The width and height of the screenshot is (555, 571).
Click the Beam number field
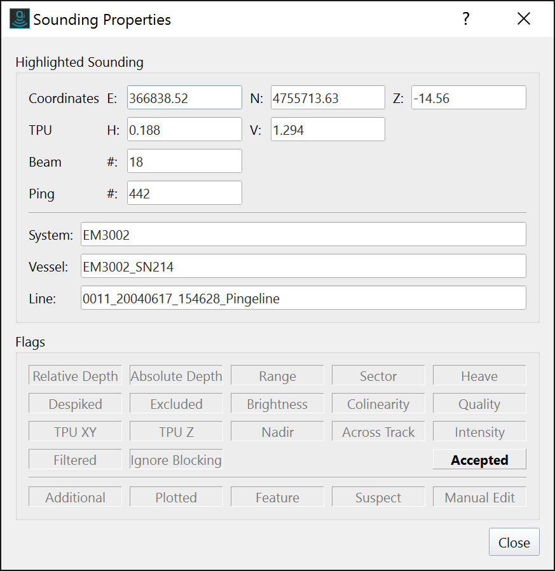coord(184,162)
